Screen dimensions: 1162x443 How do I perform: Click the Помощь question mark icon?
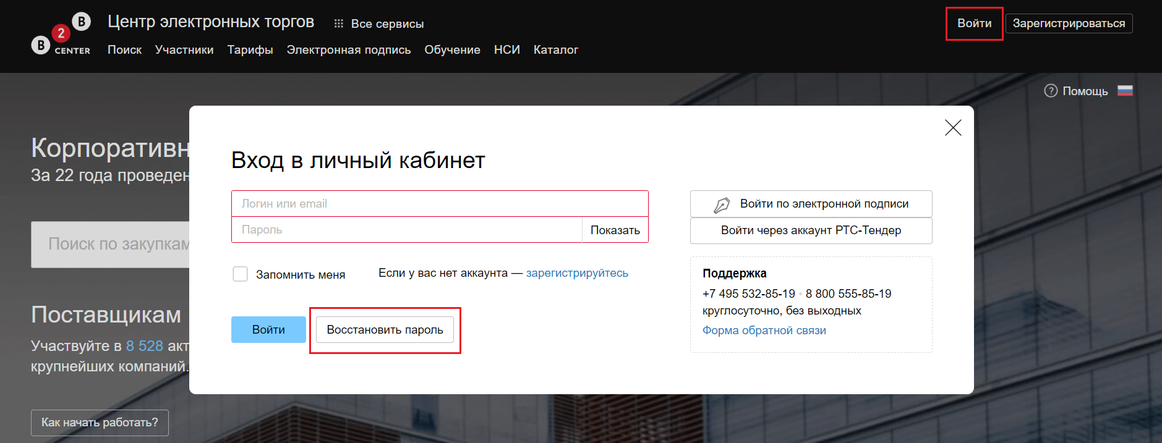click(1050, 91)
